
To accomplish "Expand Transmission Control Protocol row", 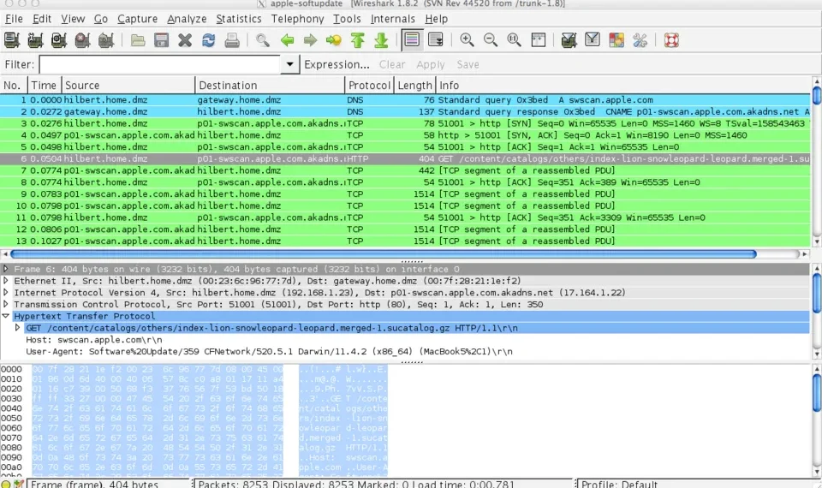I will click(6, 304).
